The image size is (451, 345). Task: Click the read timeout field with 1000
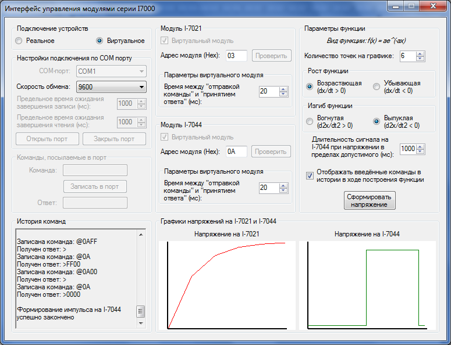(127, 122)
